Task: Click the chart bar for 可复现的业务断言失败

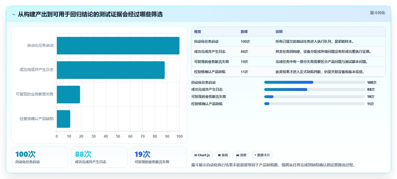Action: click(68, 94)
